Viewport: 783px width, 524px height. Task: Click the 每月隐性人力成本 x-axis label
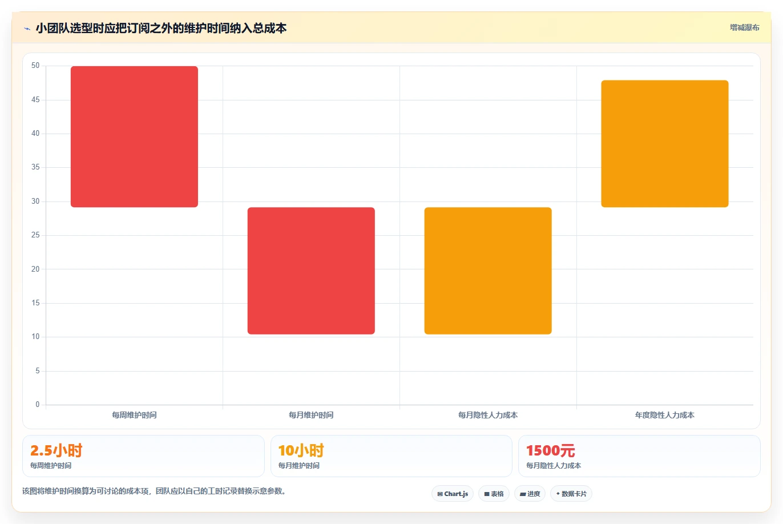click(488, 415)
